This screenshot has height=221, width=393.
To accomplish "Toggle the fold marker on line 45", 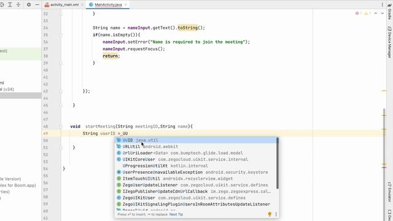I will click(x=61, y=105).
